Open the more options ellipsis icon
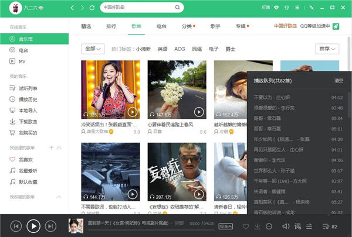352x237 pixels. pos(269,226)
